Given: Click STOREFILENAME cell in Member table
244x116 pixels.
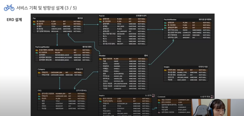Looking at the screenshot, I should [121, 86].
